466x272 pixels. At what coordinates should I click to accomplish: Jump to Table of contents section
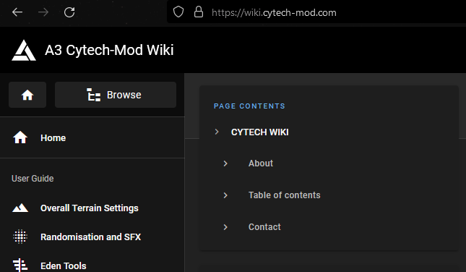point(285,195)
